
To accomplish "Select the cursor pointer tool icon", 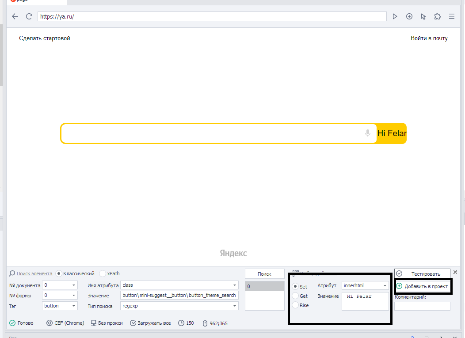I will tap(423, 17).
